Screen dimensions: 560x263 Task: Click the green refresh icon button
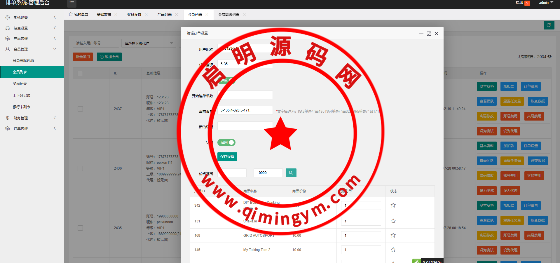click(x=549, y=25)
